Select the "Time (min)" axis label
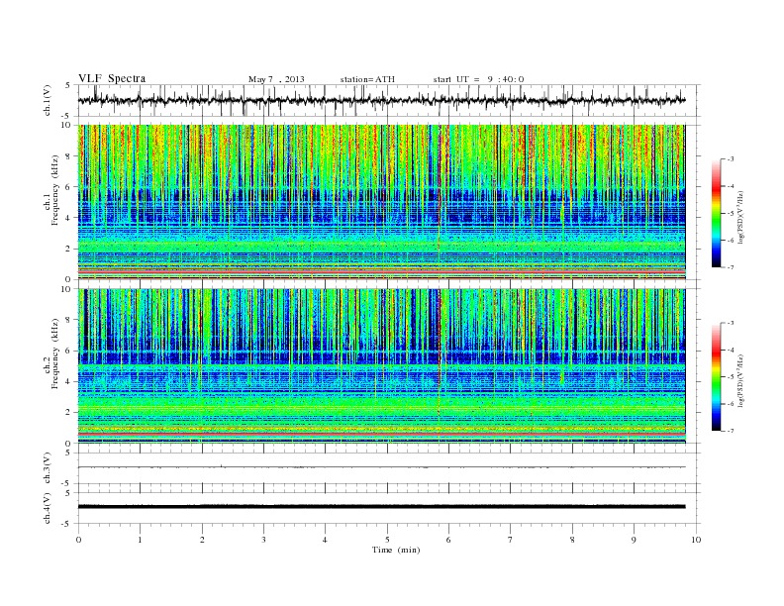The width and height of the screenshot is (784, 606). click(396, 550)
